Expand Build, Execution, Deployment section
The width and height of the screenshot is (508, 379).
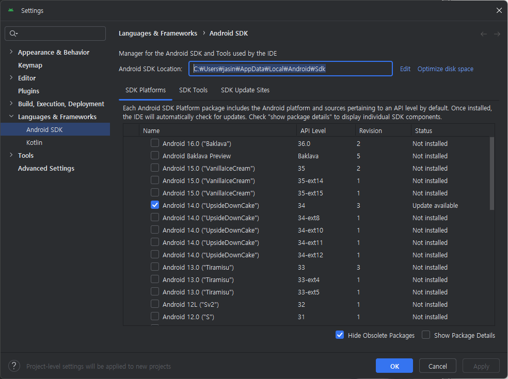[x=11, y=104]
